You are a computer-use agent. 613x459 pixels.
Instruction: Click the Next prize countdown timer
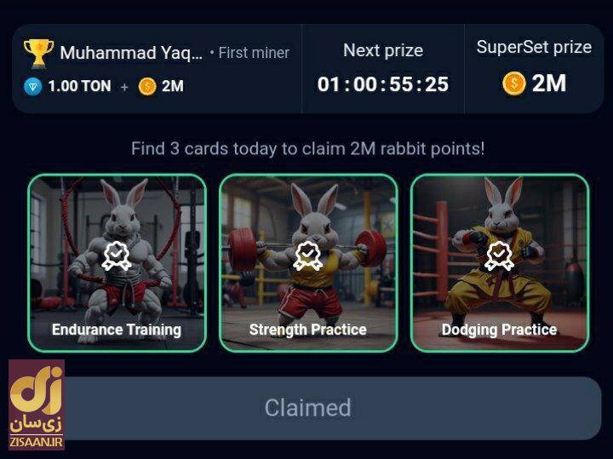tap(383, 84)
